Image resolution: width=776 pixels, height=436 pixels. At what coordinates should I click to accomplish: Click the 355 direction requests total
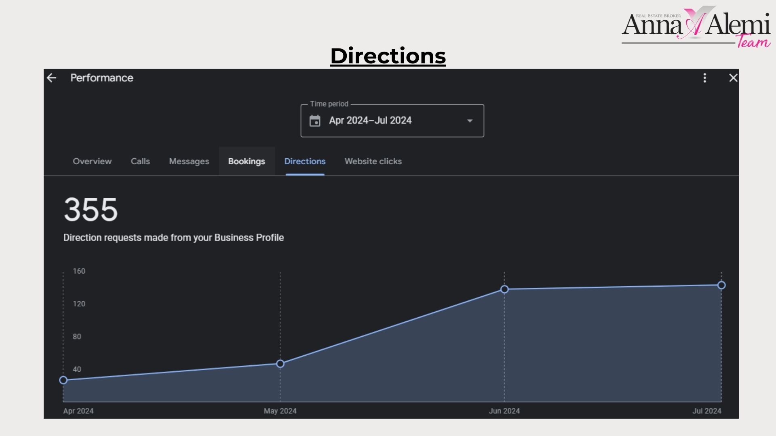pyautogui.click(x=91, y=210)
